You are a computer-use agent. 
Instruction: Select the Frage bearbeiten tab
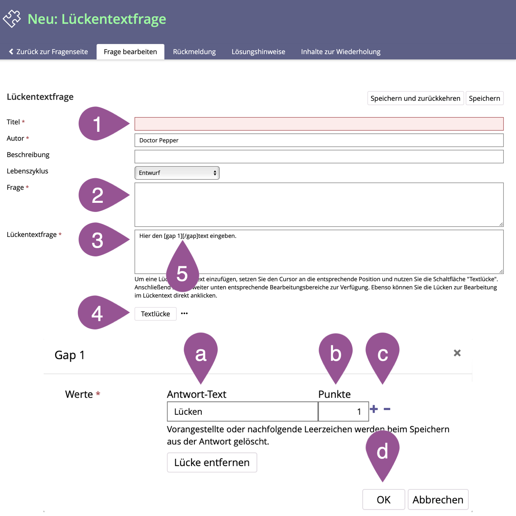pos(130,52)
